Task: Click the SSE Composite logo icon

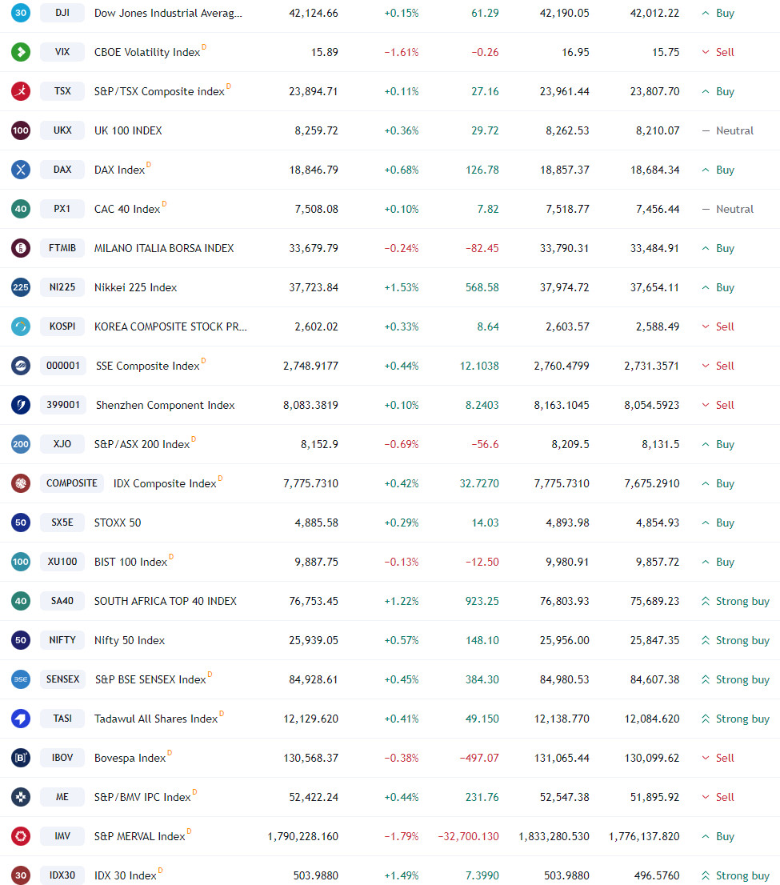Action: tap(20, 366)
